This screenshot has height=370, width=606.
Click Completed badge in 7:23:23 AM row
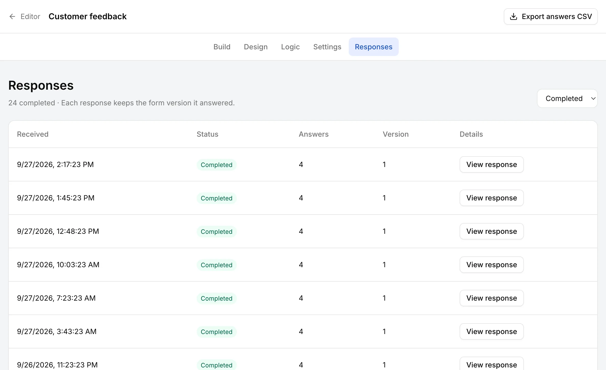coord(216,298)
